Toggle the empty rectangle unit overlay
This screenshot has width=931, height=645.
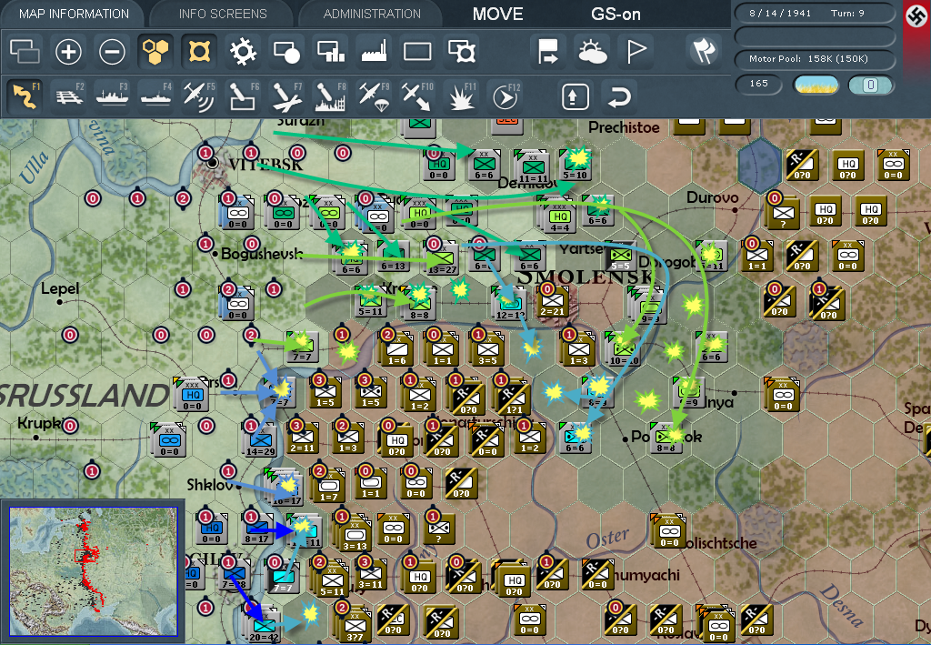(417, 52)
